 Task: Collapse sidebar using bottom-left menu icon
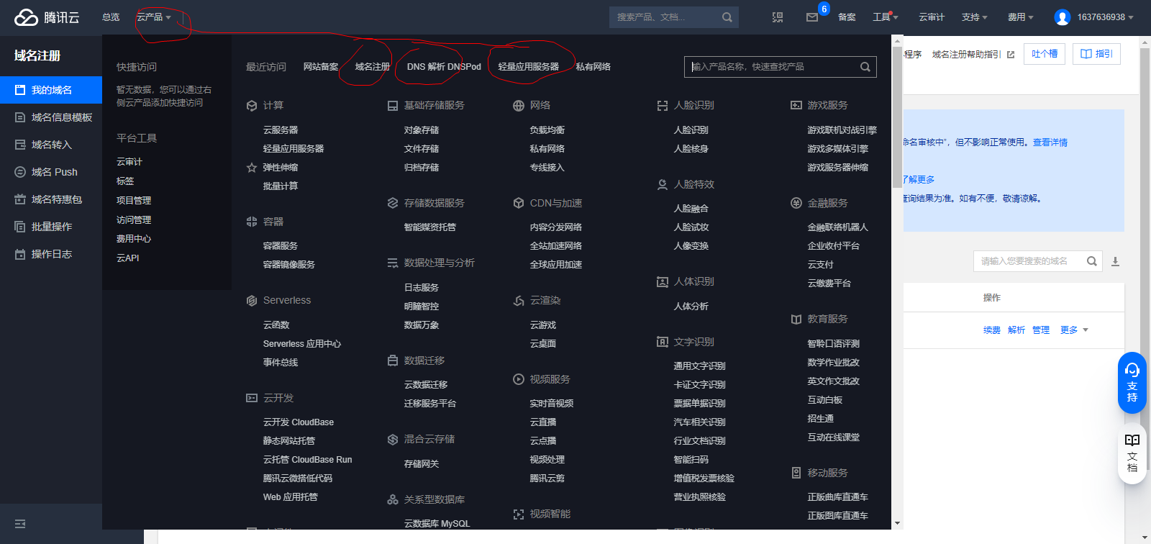coord(20,524)
